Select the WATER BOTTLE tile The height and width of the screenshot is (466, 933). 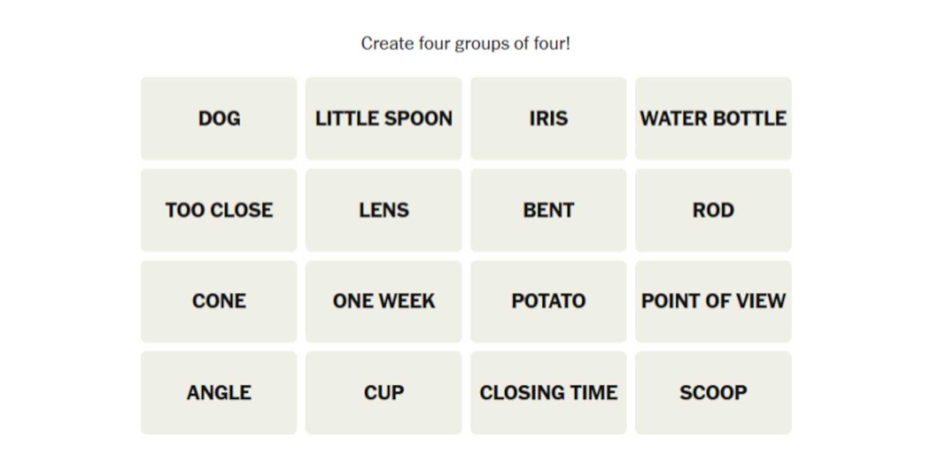[713, 119]
